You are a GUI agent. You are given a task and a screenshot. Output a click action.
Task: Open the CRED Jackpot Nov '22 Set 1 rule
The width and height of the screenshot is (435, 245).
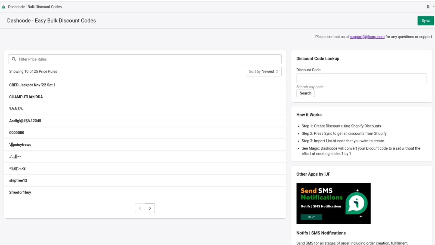click(32, 85)
